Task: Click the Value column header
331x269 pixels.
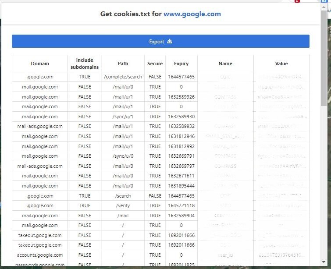Action: [x=281, y=64]
